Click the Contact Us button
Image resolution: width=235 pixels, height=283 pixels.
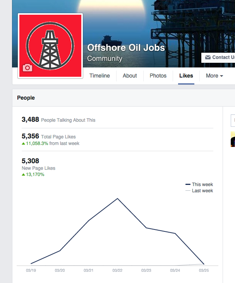click(218, 58)
